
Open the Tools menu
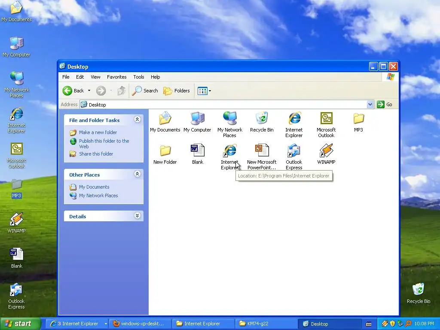tap(139, 77)
